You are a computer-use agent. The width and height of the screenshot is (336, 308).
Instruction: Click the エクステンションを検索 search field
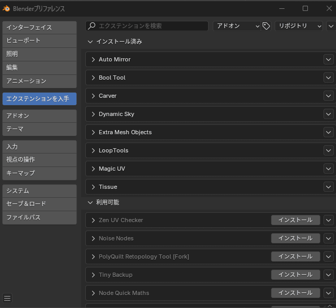(147, 26)
